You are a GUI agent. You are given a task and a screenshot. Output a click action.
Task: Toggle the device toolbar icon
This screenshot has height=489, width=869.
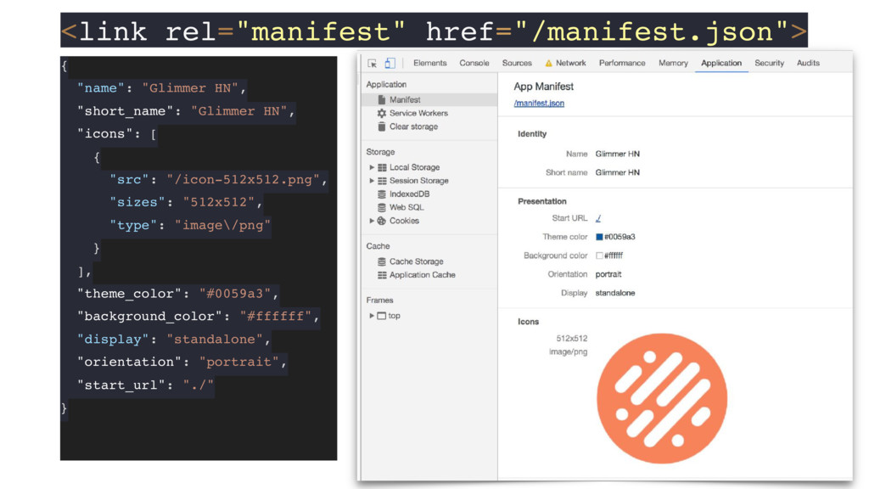click(390, 63)
